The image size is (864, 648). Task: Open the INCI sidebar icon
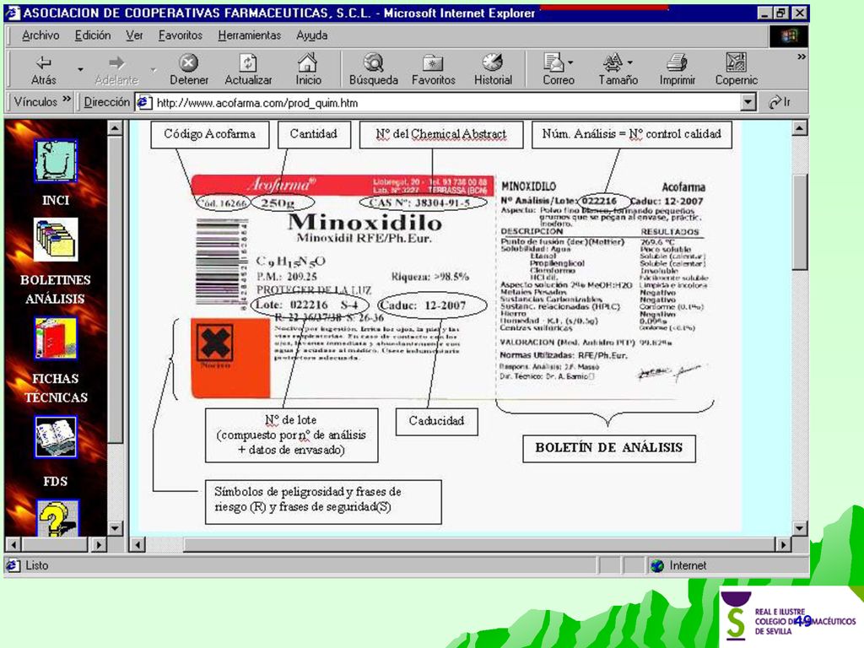tap(55, 161)
